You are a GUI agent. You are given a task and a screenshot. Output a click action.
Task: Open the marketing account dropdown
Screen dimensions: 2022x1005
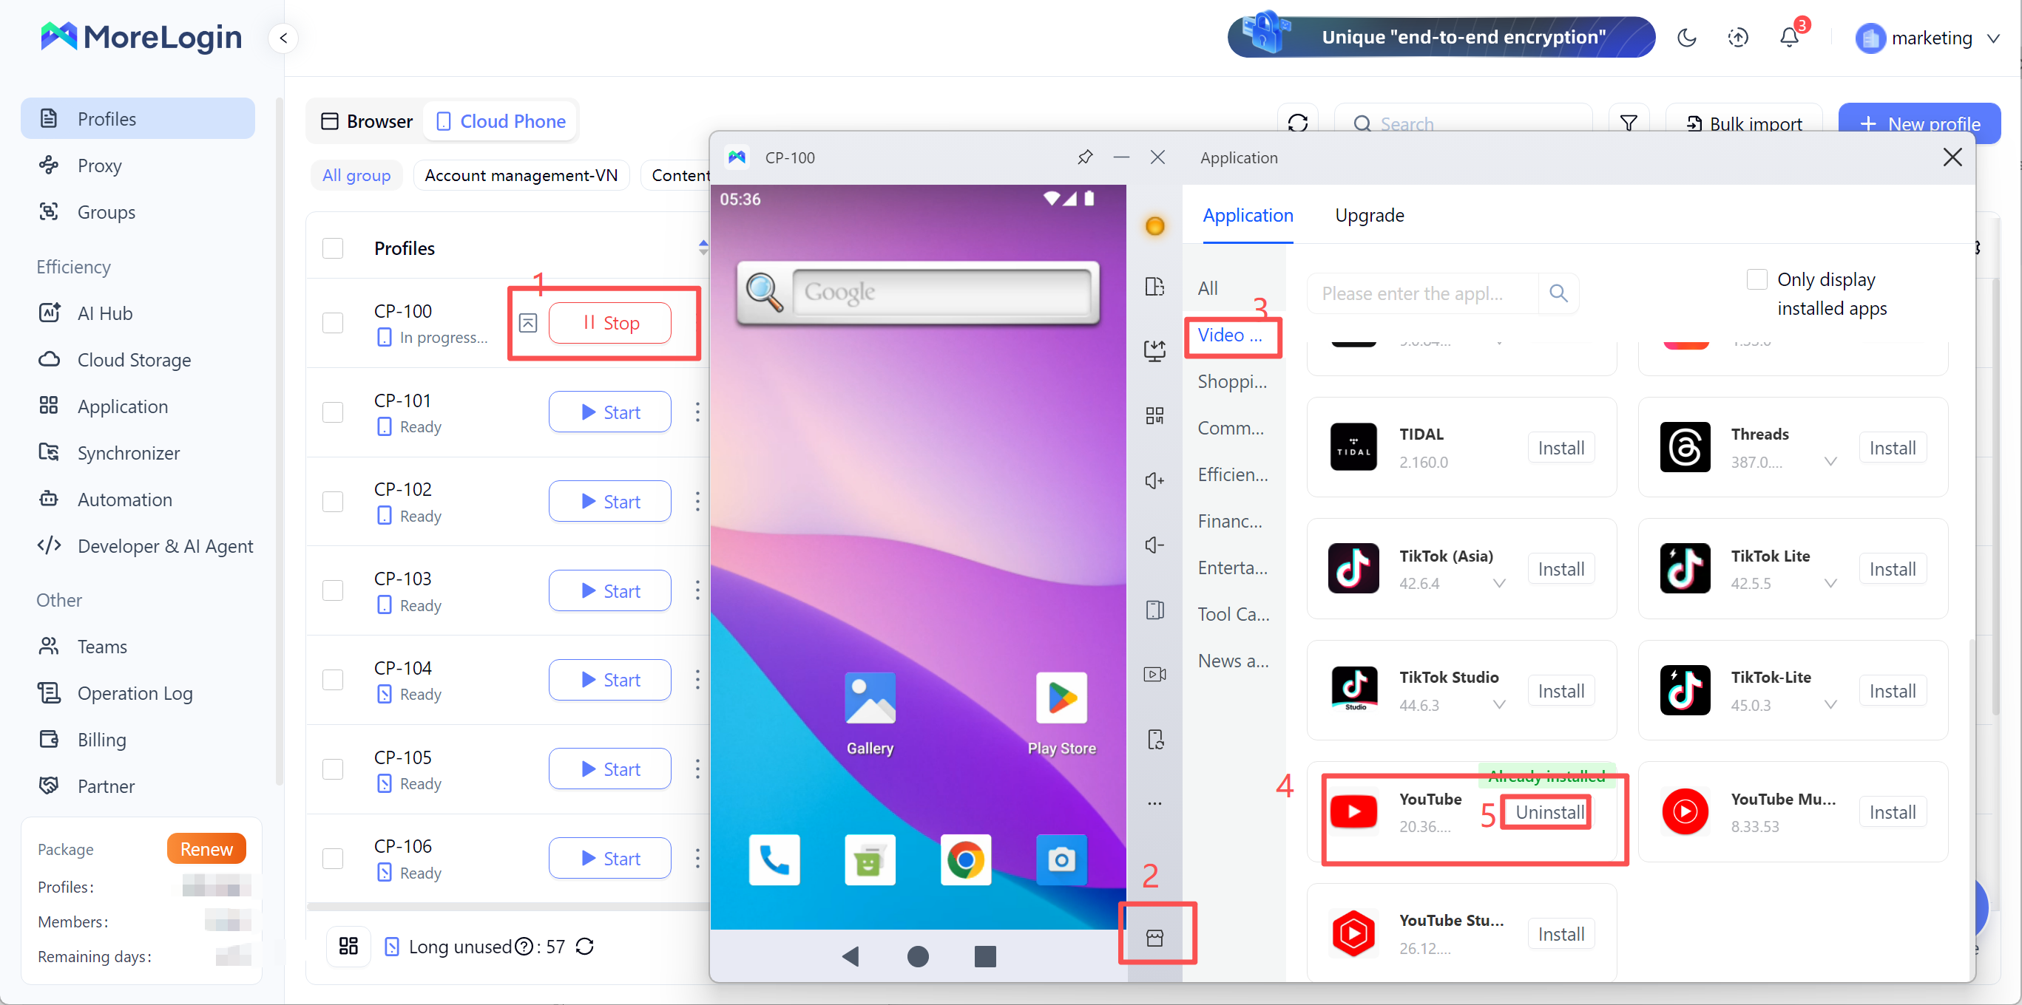point(1927,38)
